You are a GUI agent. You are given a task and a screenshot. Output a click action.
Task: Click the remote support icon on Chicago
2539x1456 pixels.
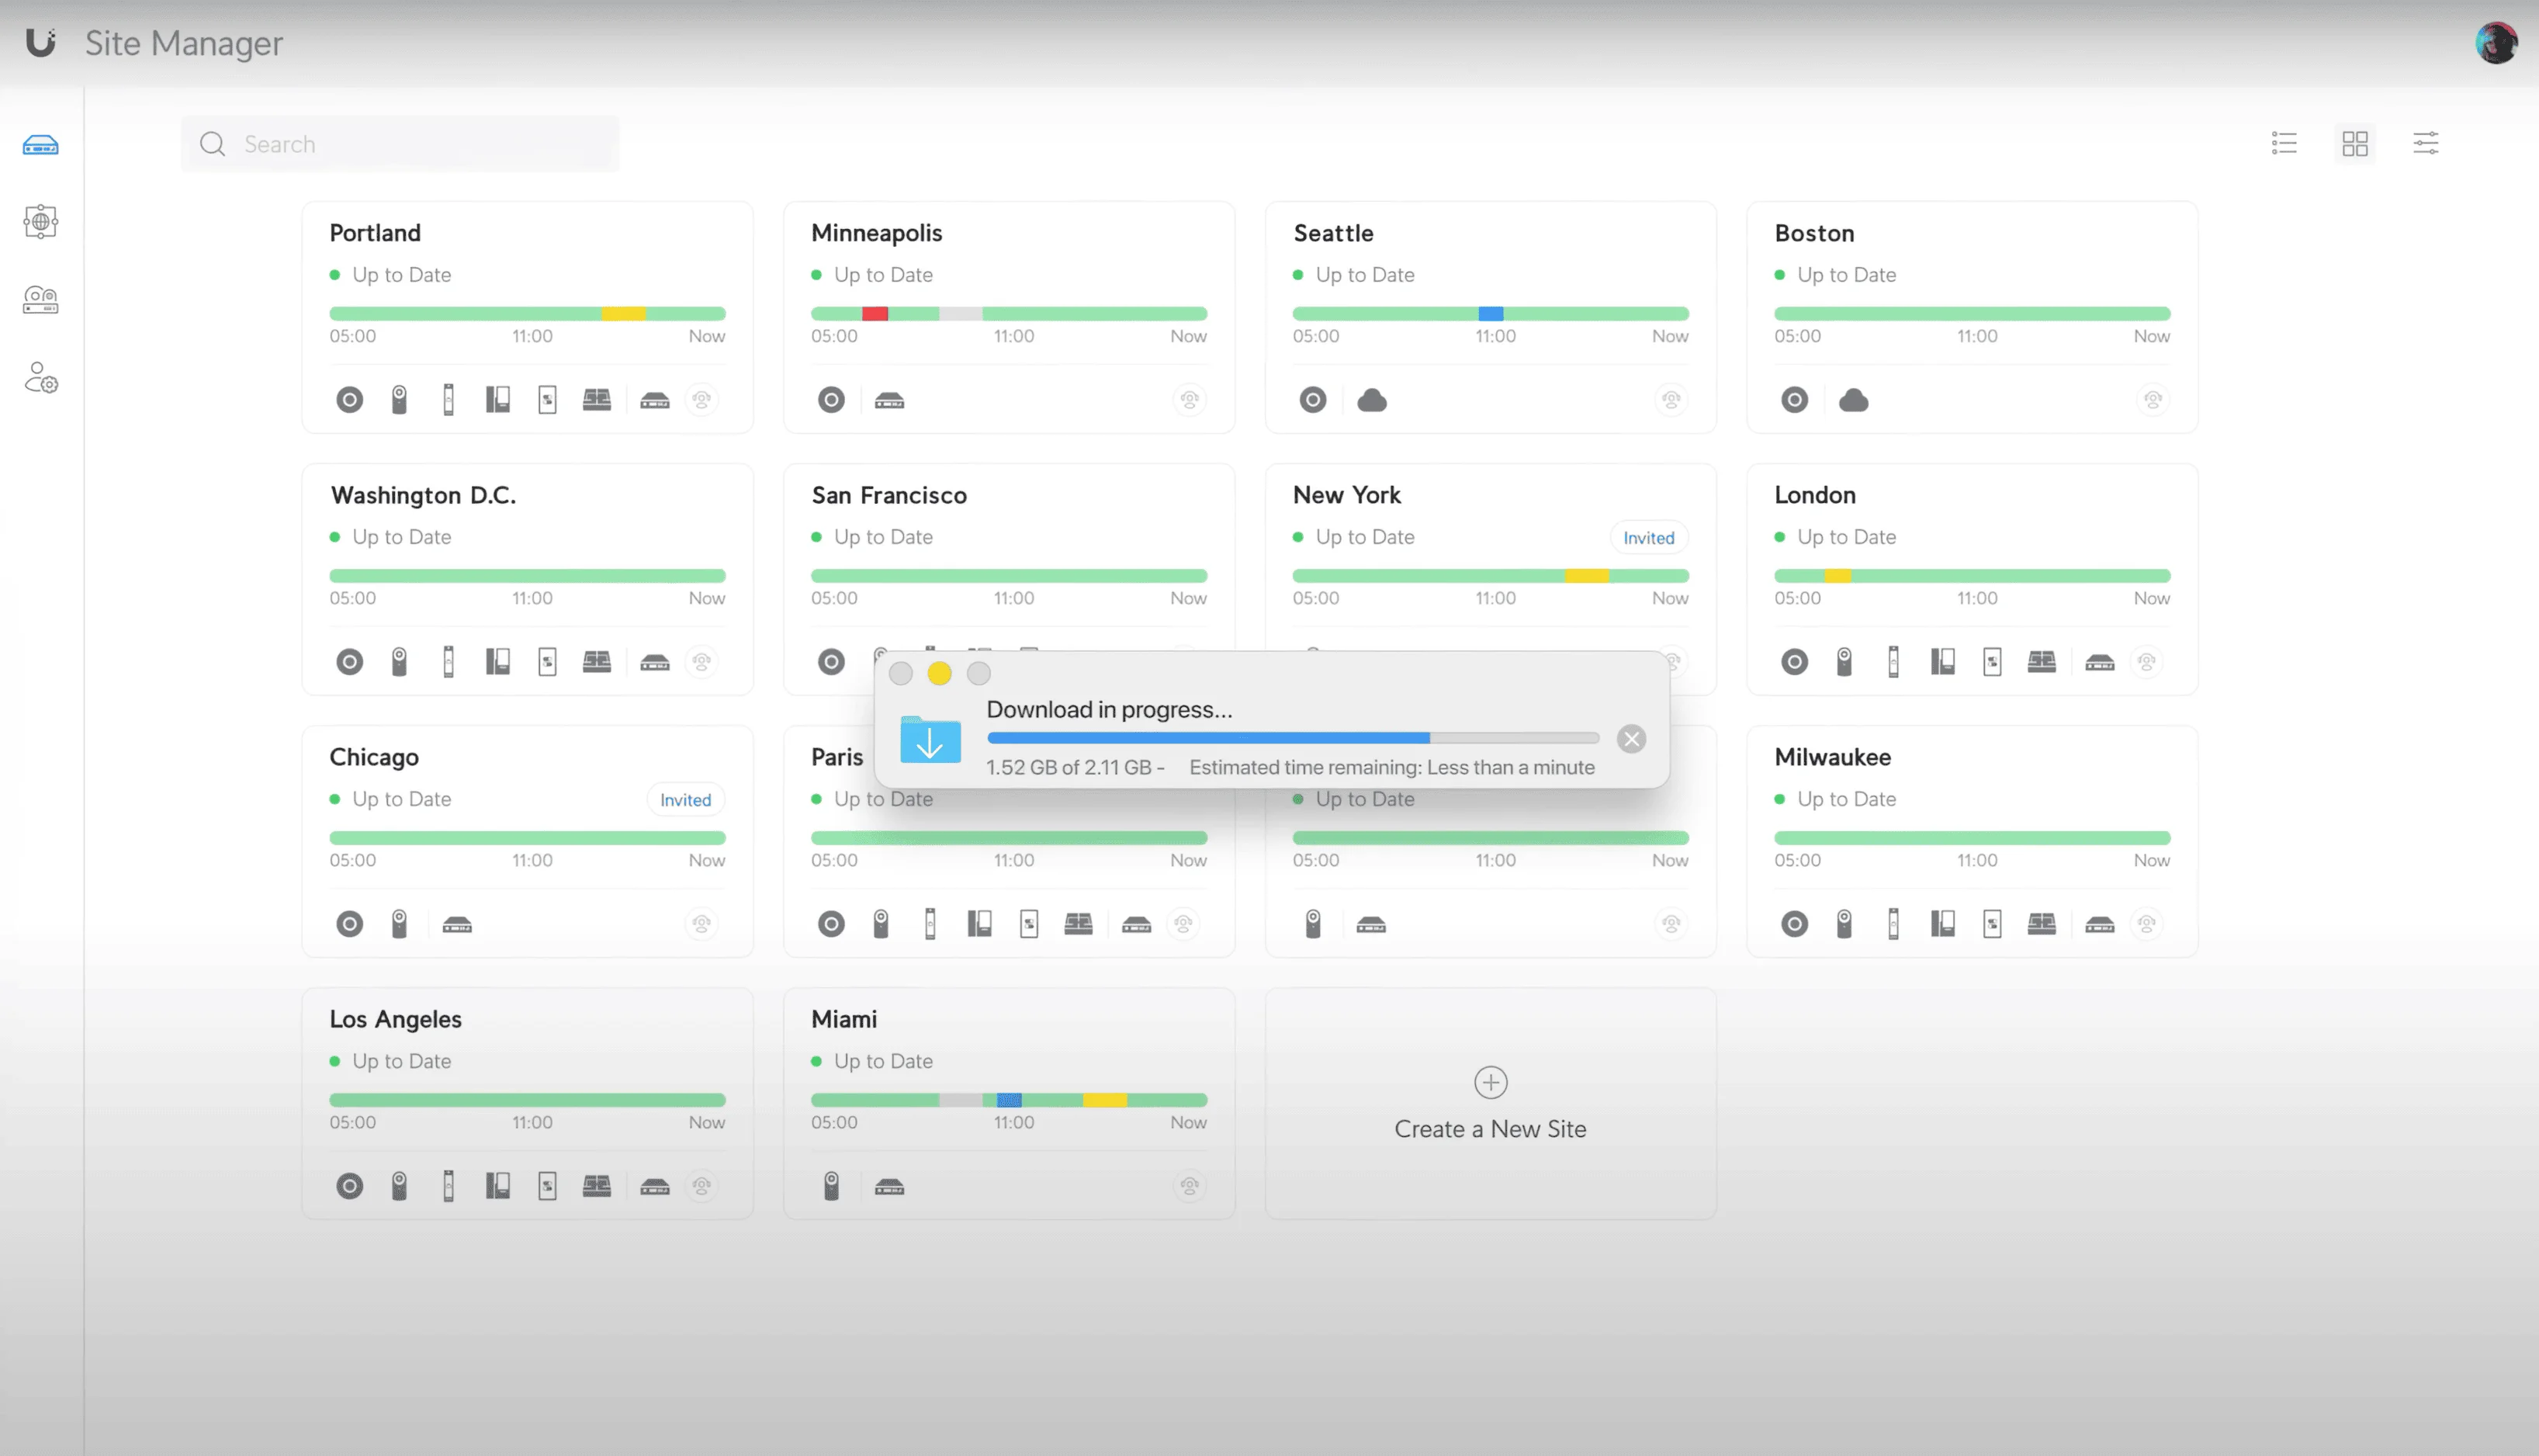[x=701, y=924]
